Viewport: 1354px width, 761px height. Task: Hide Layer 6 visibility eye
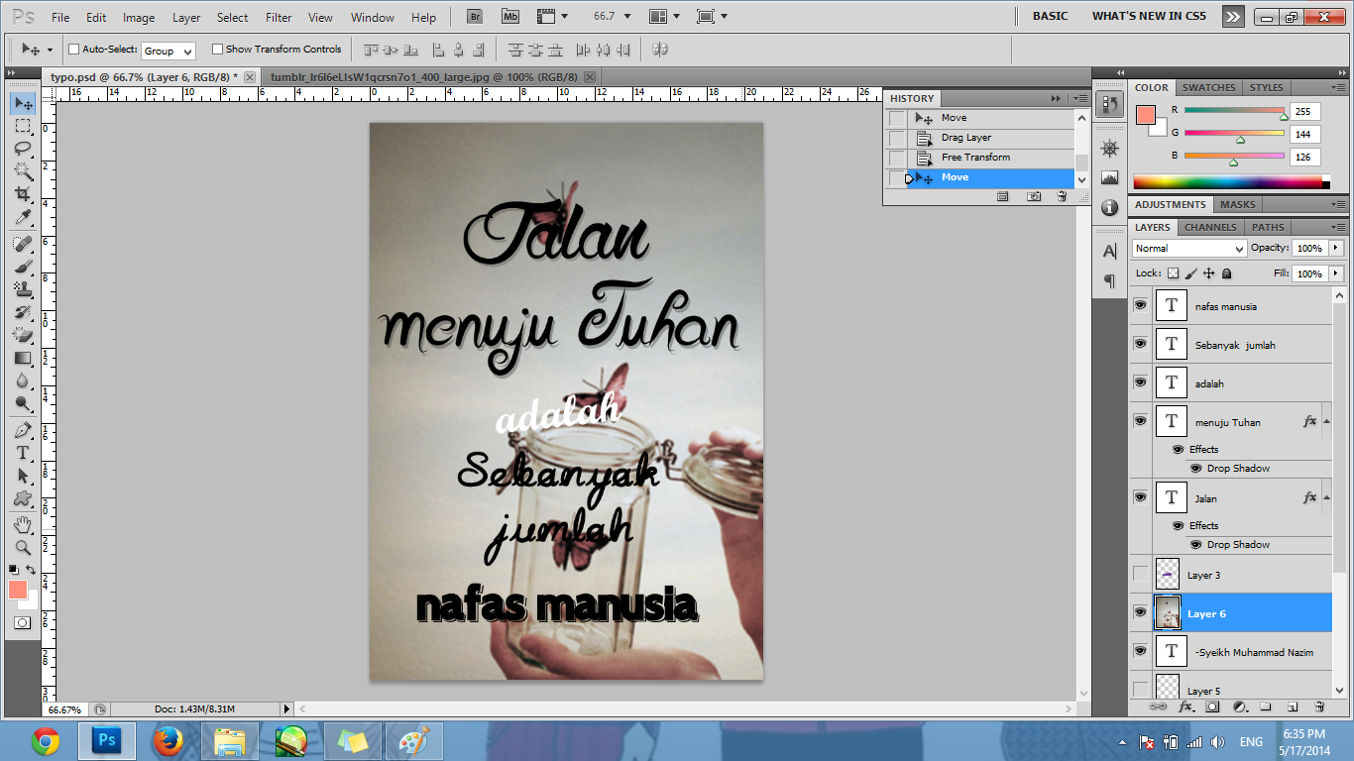coord(1140,612)
